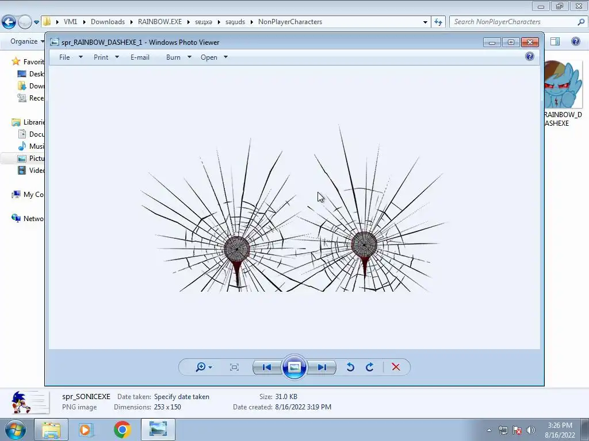
Task: Open the address bar history dropdown
Action: point(425,22)
